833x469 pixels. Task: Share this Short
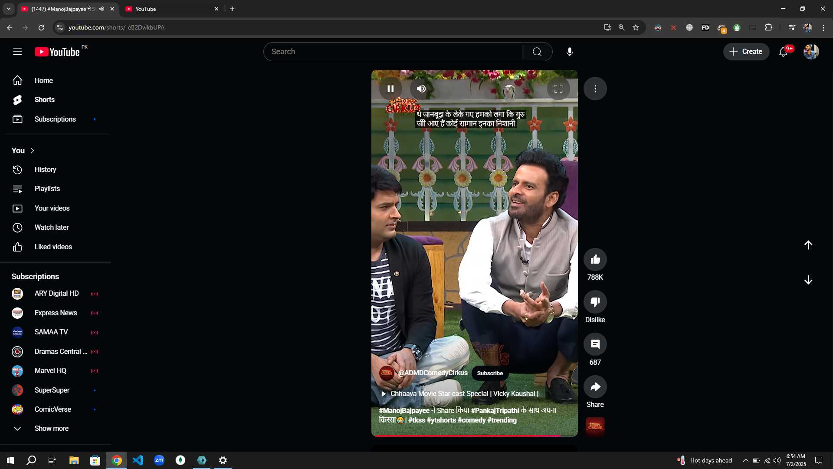coord(595,386)
